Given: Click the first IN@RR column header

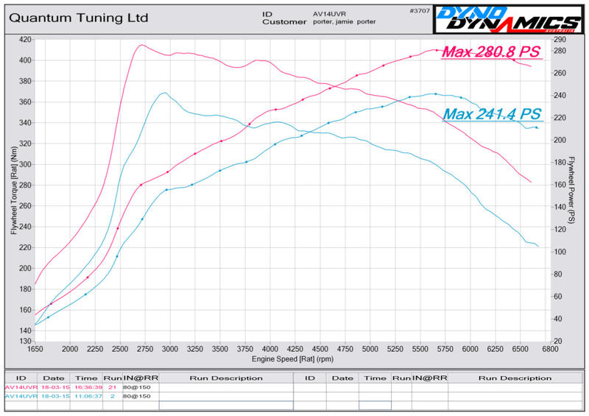Looking at the screenshot, I should click(x=138, y=378).
